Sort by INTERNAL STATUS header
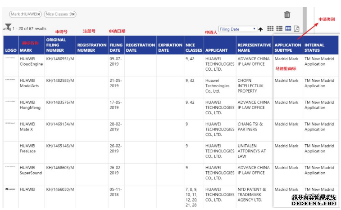 (314, 48)
